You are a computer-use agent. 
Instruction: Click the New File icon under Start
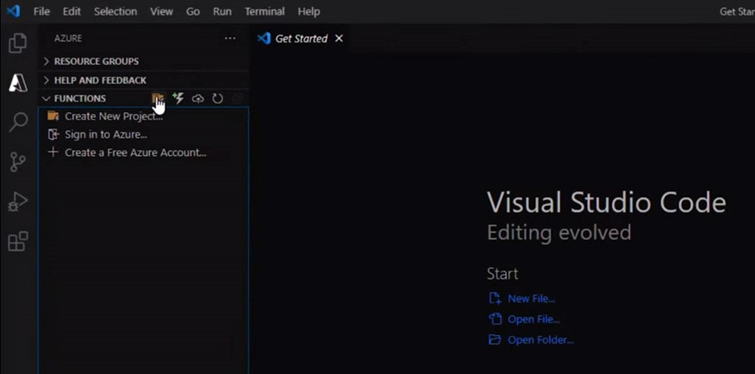495,298
